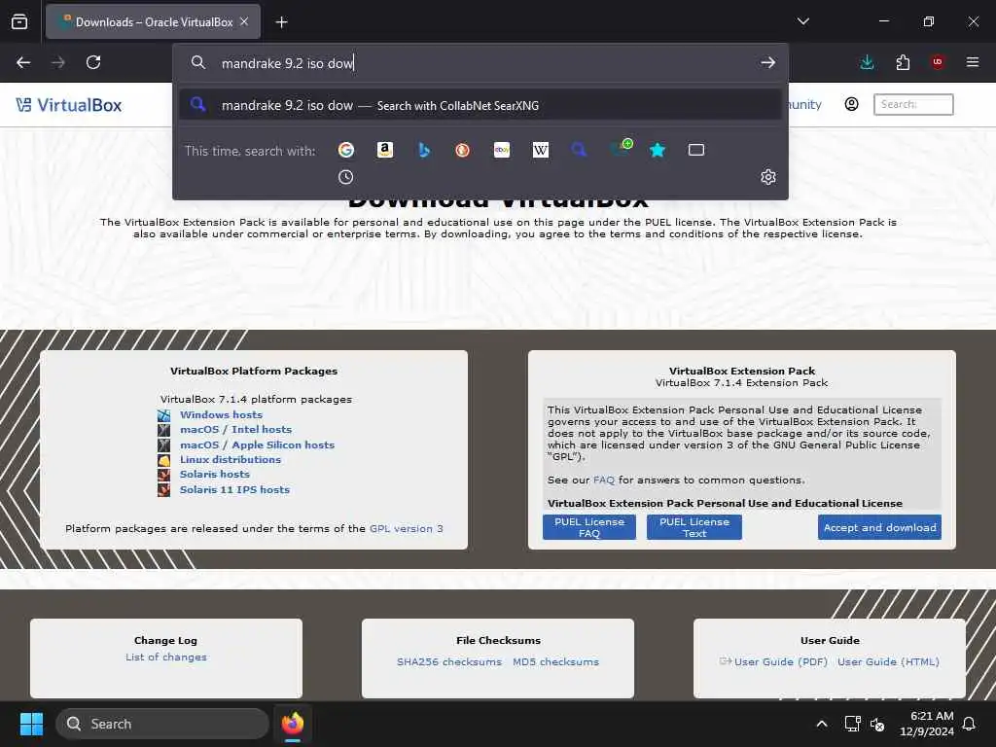This screenshot has width=996, height=747.
Task: Open the Firefox hamburger application menu
Action: coord(973,62)
